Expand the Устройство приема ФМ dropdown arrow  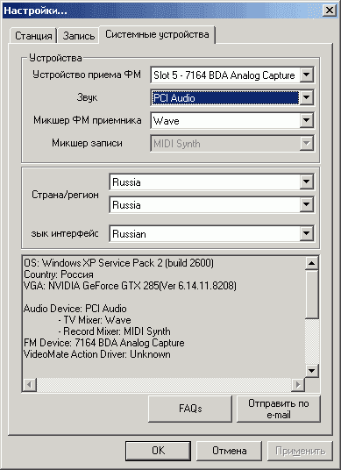(x=307, y=75)
